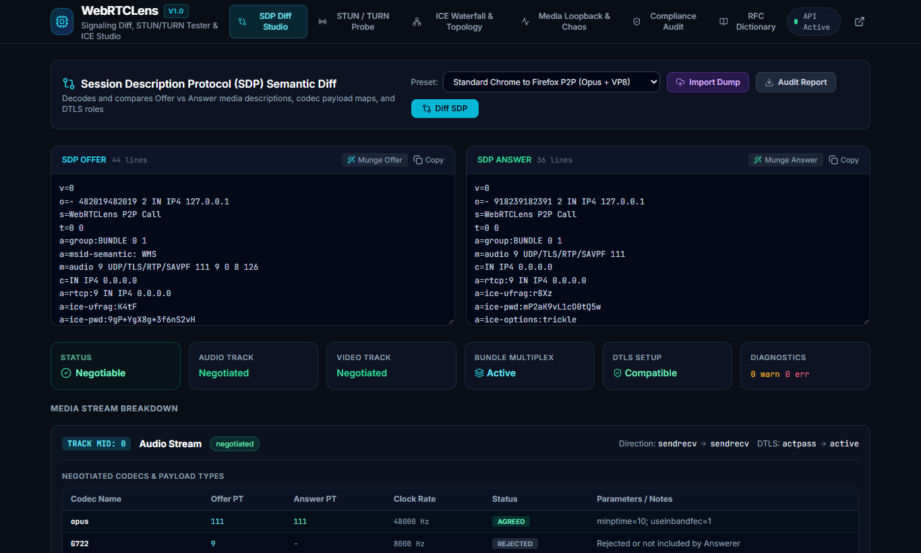This screenshot has width=921, height=553.
Task: Click the shield icon in DTLS Setup card
Action: click(617, 373)
